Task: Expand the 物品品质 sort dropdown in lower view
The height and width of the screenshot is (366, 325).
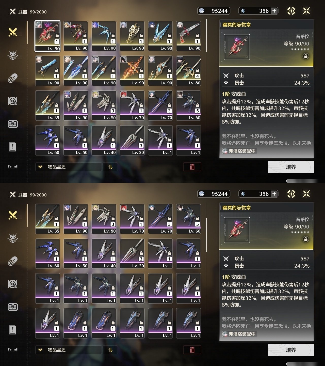Action: tap(69, 350)
